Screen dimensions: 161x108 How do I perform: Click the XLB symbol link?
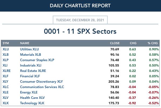point(6,55)
